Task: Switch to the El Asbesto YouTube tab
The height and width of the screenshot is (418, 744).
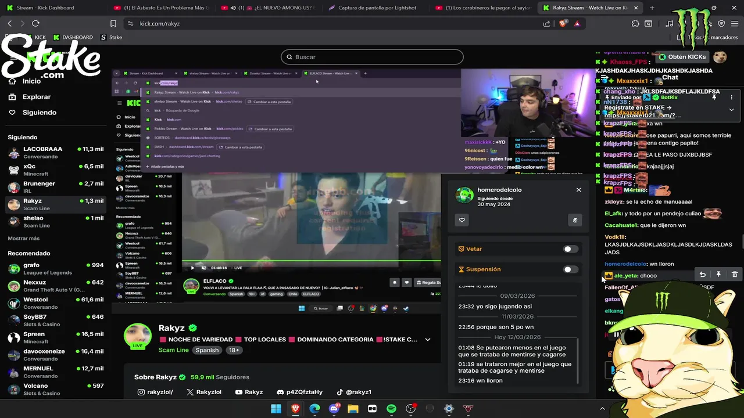Action: [x=162, y=8]
